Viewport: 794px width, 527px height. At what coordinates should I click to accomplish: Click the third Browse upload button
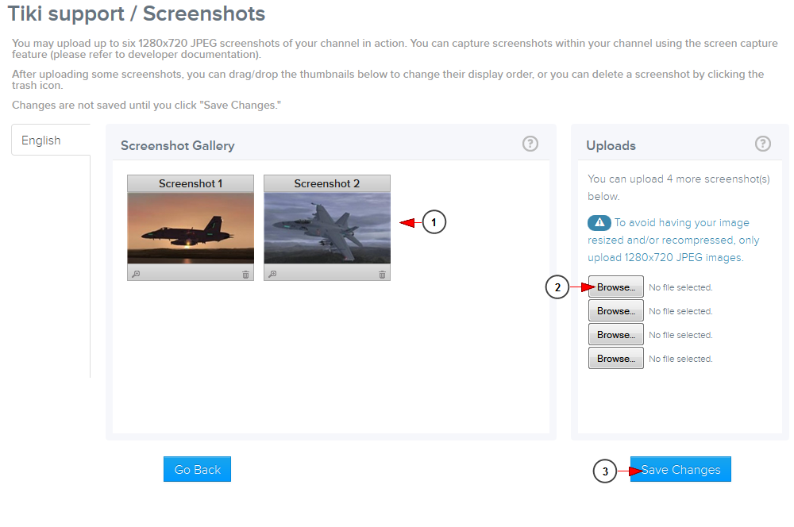[615, 334]
